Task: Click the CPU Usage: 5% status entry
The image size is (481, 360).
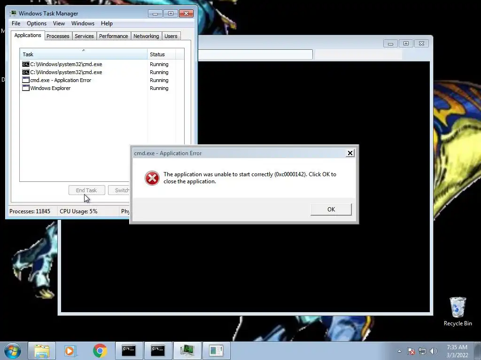Action: point(78,211)
